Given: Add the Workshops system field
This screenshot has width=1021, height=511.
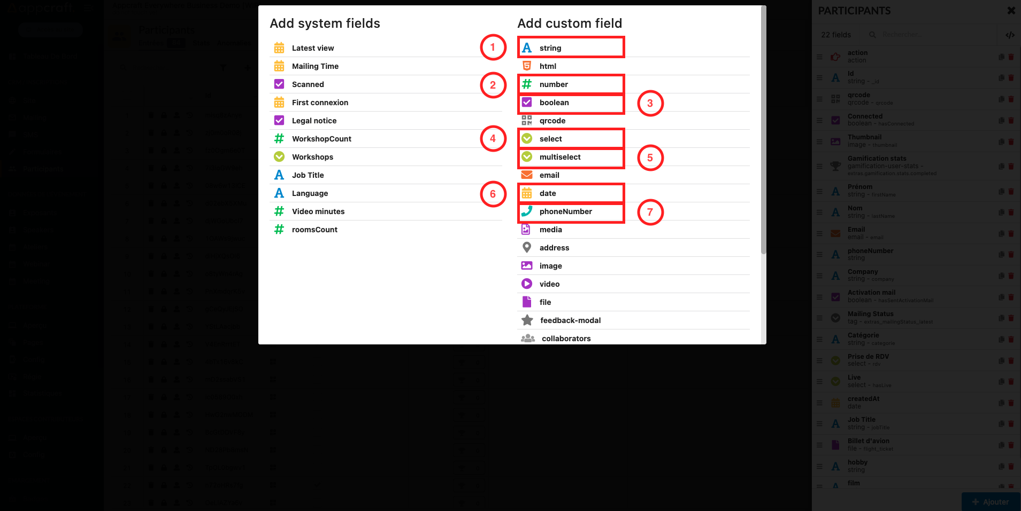Looking at the screenshot, I should pos(312,157).
